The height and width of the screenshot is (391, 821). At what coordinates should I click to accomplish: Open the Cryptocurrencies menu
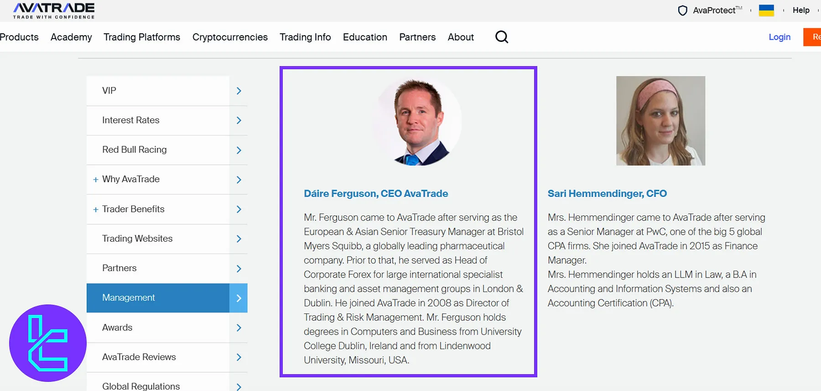tap(230, 37)
